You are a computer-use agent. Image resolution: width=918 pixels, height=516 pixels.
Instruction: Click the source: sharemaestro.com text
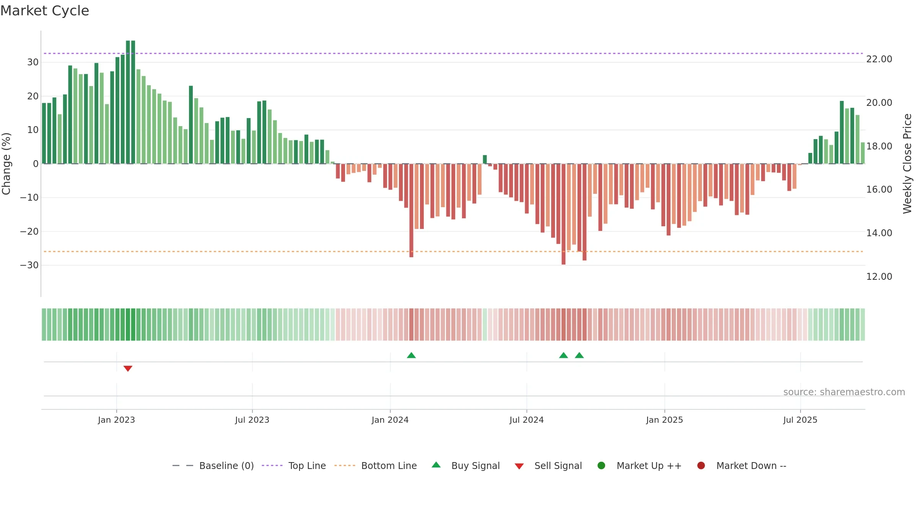coord(844,392)
